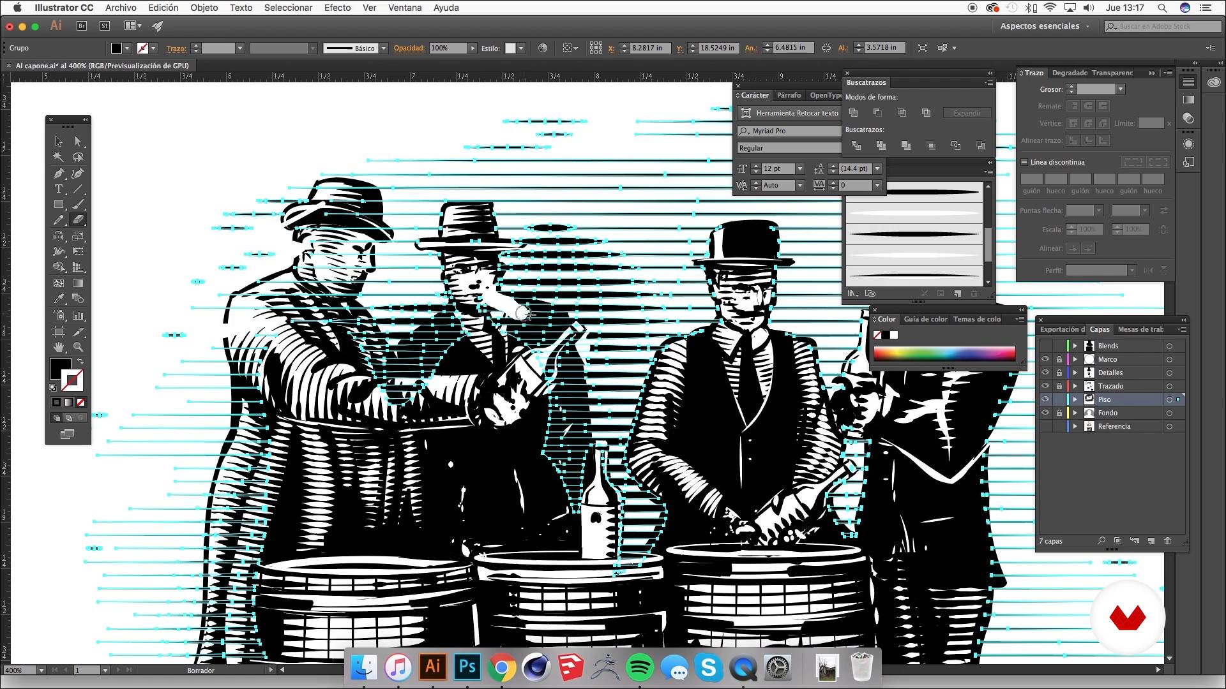
Task: Hide the Detalles layer
Action: click(1045, 373)
